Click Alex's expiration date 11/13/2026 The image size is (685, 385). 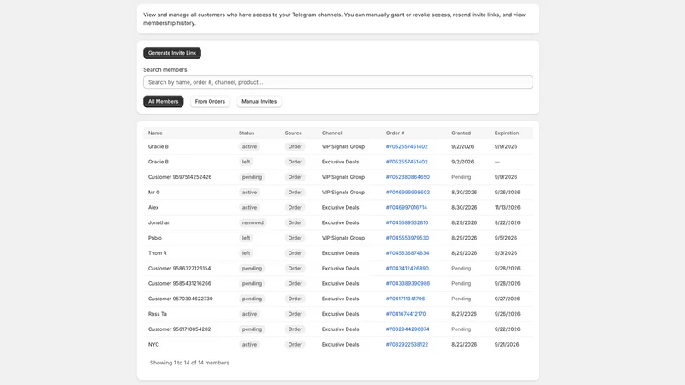507,208
